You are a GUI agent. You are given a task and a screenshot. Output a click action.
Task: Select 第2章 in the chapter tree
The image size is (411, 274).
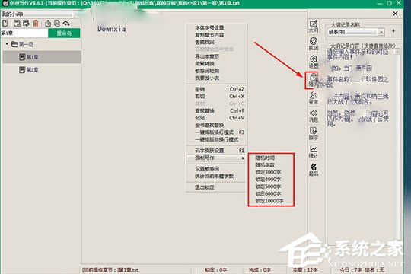[29, 70]
